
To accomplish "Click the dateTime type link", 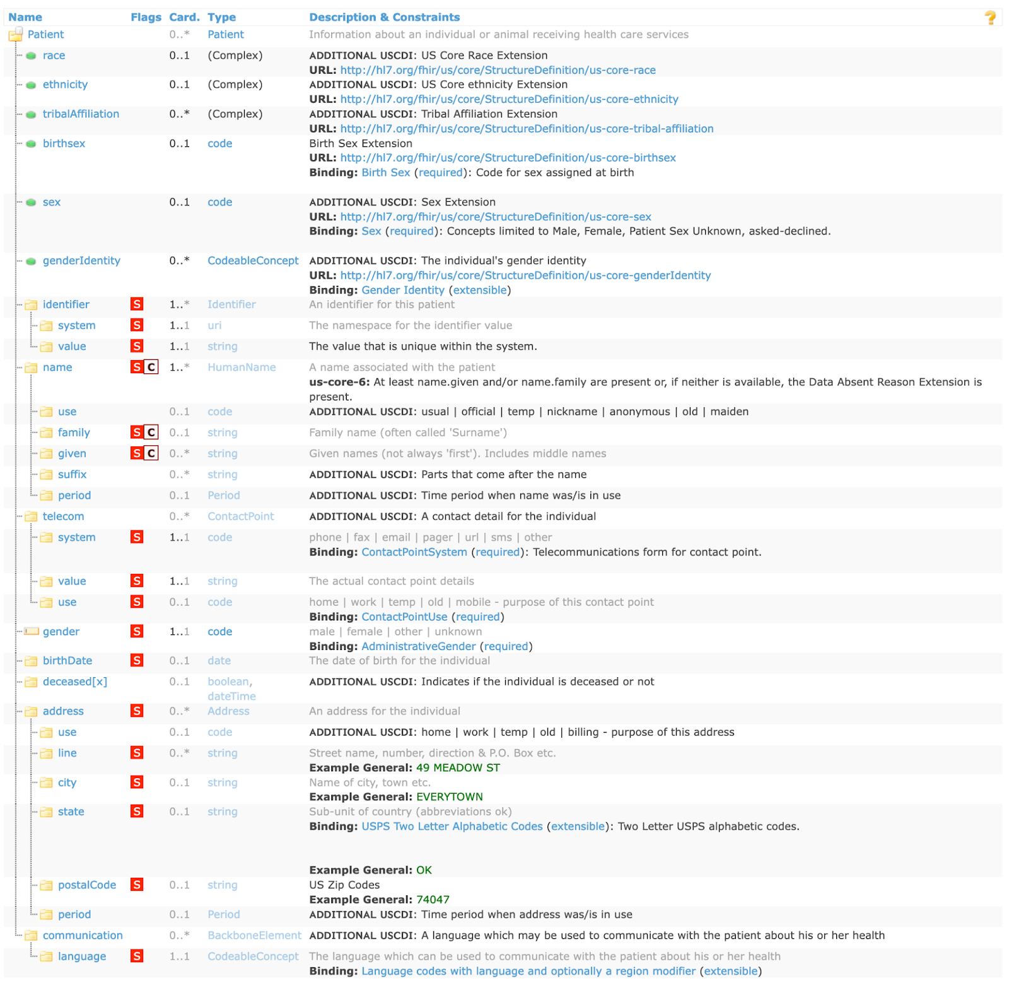I will (231, 697).
